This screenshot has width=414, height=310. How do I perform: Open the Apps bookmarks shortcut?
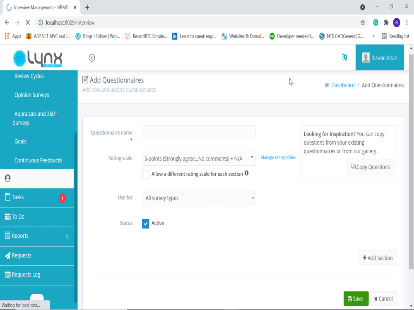(x=13, y=36)
